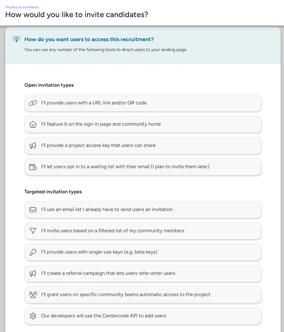This screenshot has width=284, height=332.
Task: Select the referral campaign creation option
Action: (x=143, y=273)
